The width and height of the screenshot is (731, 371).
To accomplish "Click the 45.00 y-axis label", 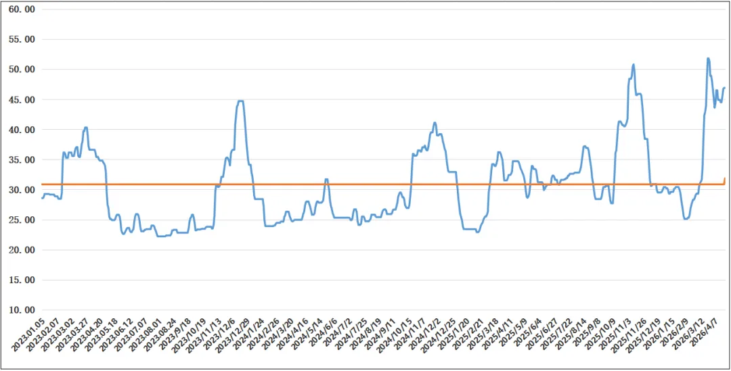I will [22, 99].
